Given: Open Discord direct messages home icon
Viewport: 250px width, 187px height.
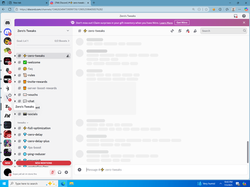Looking at the screenshot, I should point(7,23).
